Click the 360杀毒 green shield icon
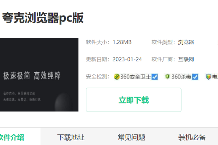 (167, 76)
